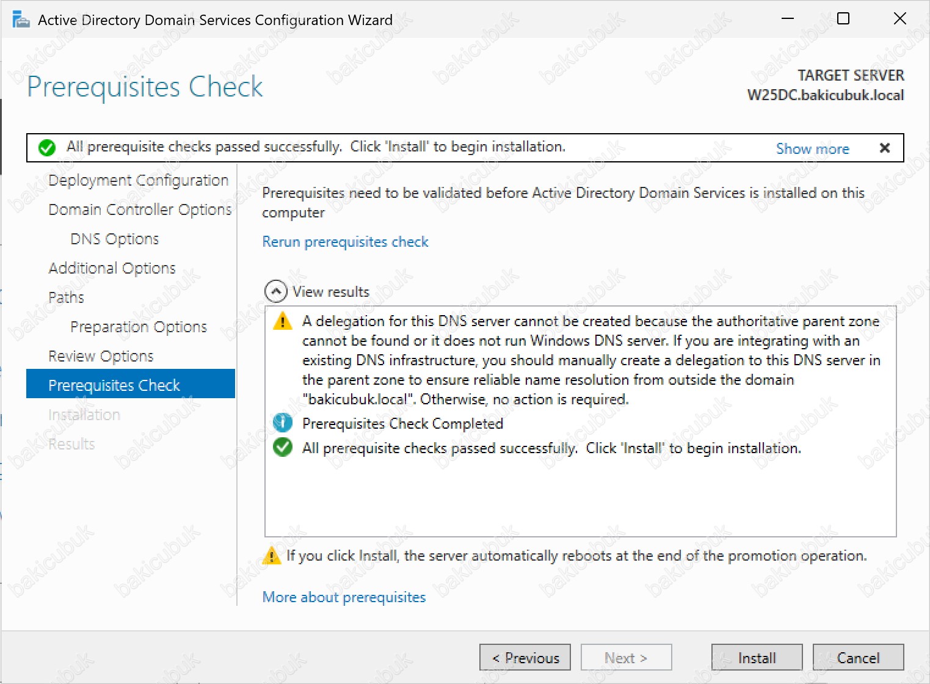Click the reboot warning icon near bottom

[271, 556]
